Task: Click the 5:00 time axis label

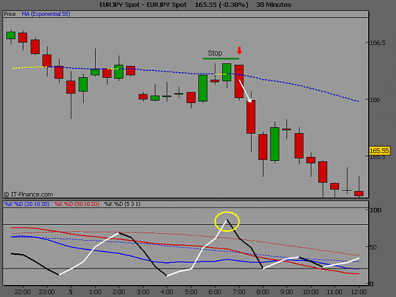Action: [191, 292]
